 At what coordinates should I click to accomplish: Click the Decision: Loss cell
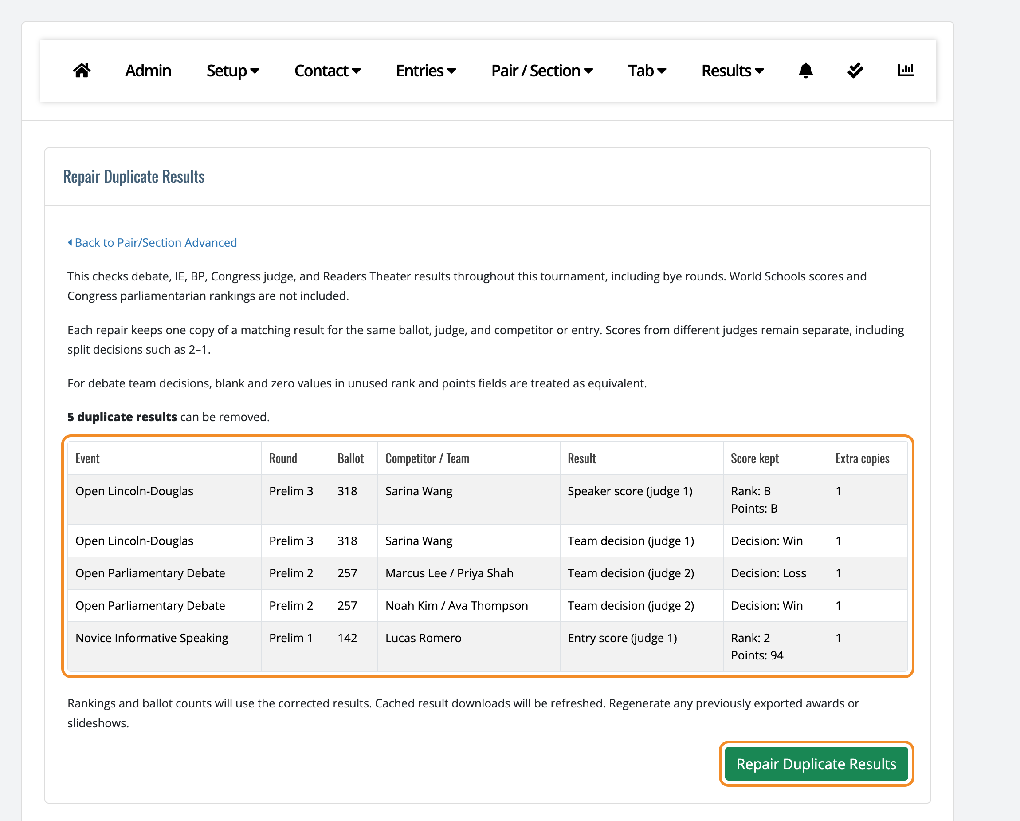point(775,573)
